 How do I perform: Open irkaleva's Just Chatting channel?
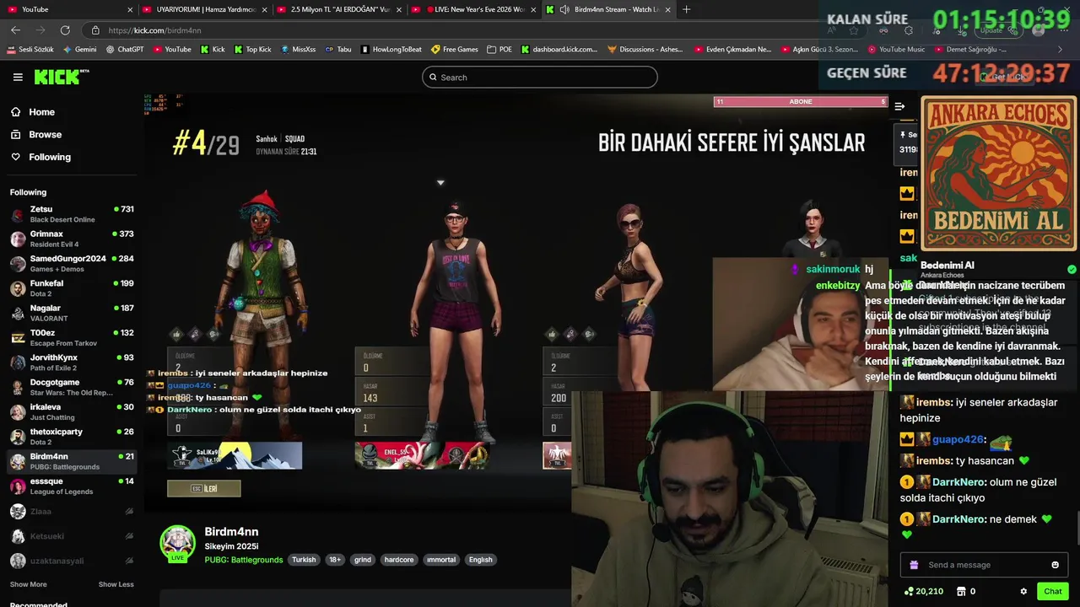pyautogui.click(x=72, y=411)
